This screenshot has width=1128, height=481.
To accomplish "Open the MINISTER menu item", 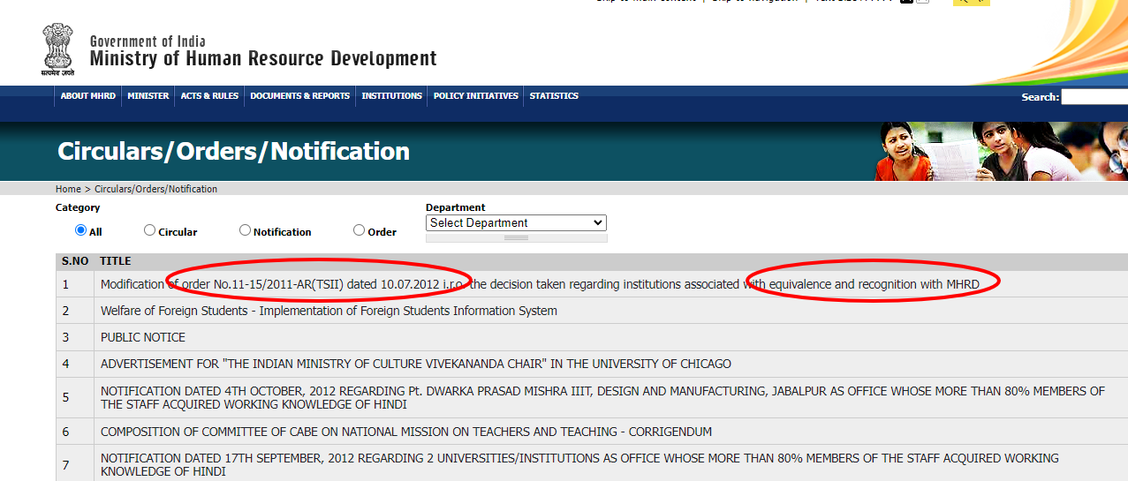I will (148, 96).
